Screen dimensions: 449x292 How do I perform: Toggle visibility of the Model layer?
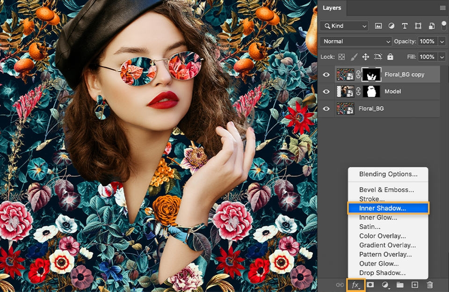pos(326,91)
